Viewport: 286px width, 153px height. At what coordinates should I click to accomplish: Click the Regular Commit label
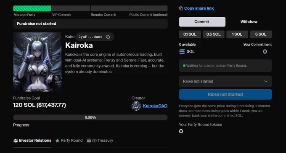103,15
